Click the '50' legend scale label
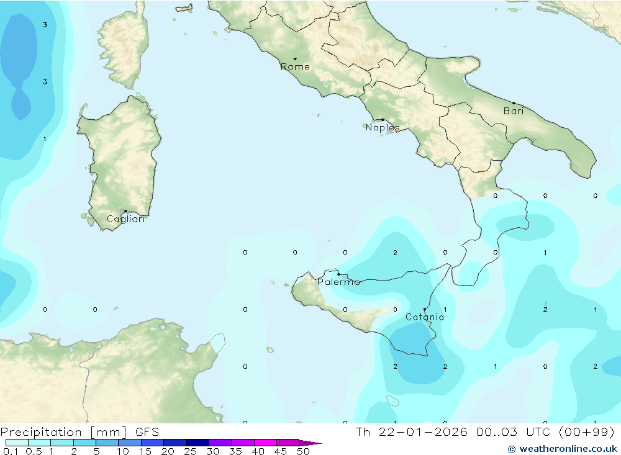Viewport: 621px width, 455px height. click(303, 451)
